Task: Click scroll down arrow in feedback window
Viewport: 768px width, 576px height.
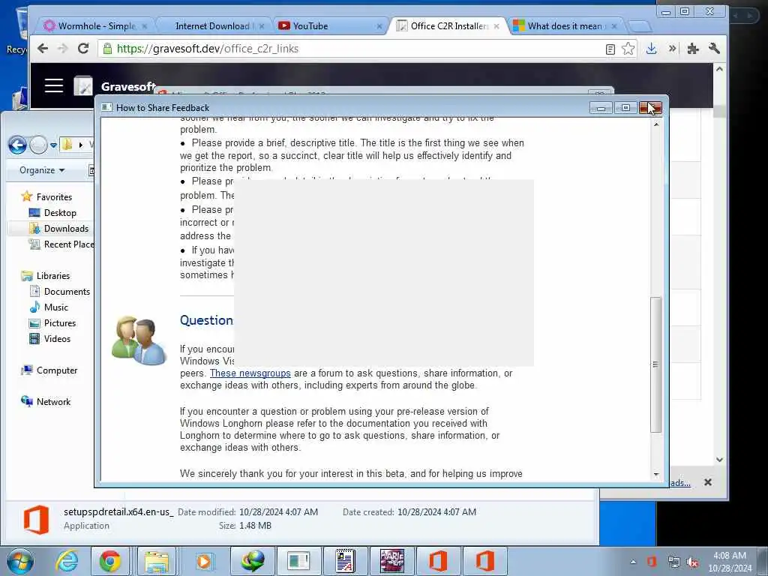Action: coord(655,475)
